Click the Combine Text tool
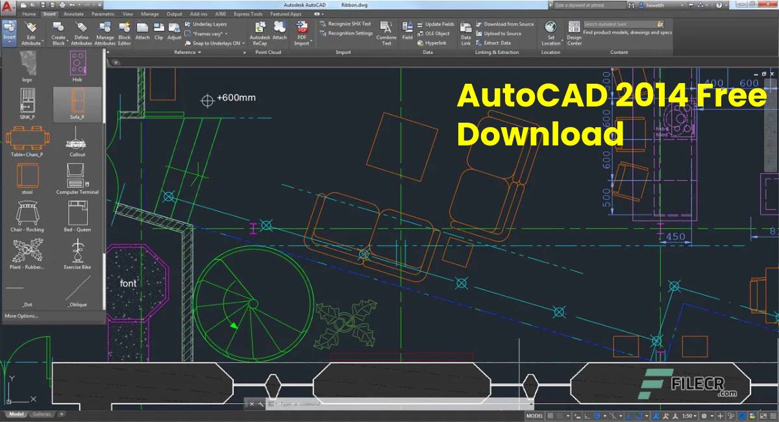The image size is (779, 422). (x=386, y=32)
